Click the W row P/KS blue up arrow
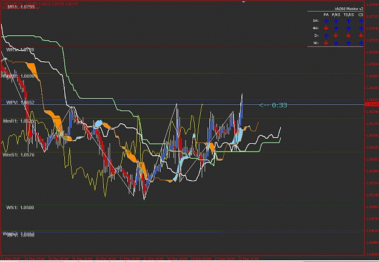This screenshot has height=262, width=379. (x=336, y=43)
